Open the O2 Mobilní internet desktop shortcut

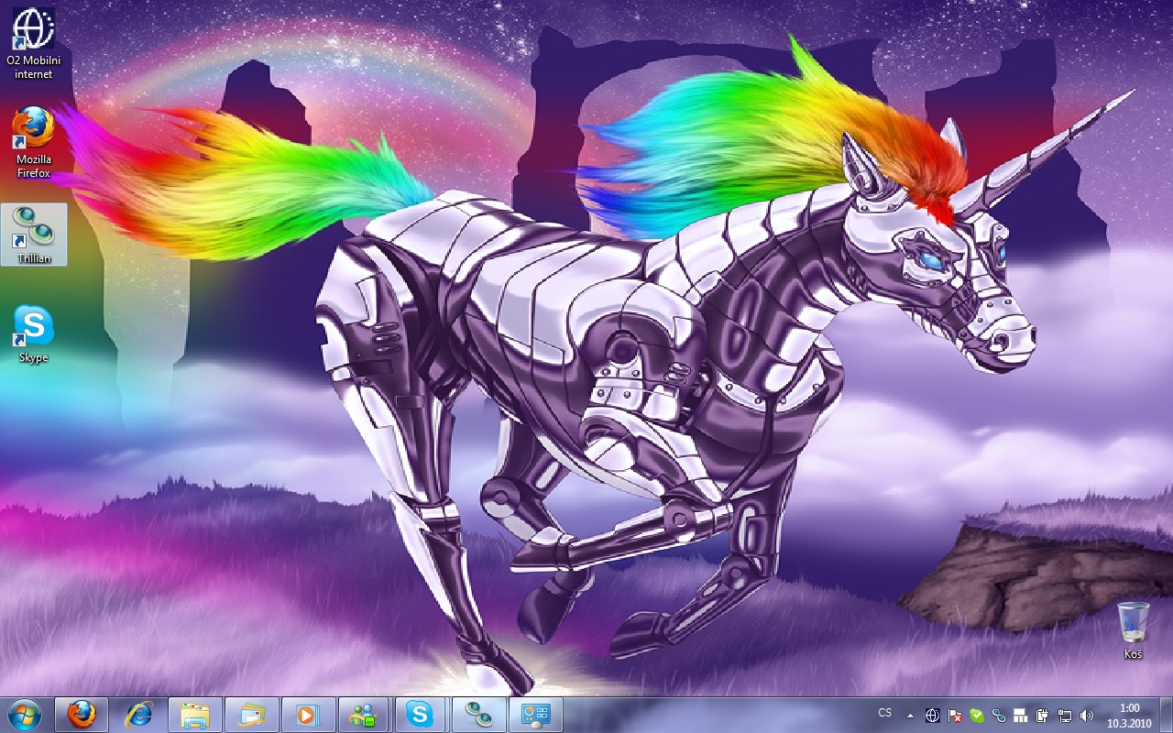click(x=34, y=43)
